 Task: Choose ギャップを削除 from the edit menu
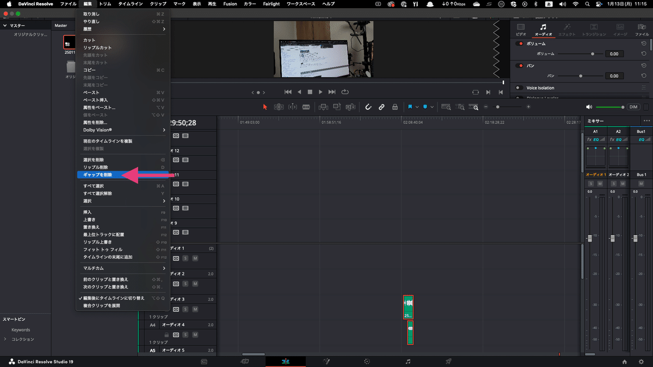123,175
